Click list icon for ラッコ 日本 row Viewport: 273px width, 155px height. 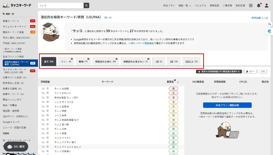pyautogui.click(x=48, y=129)
